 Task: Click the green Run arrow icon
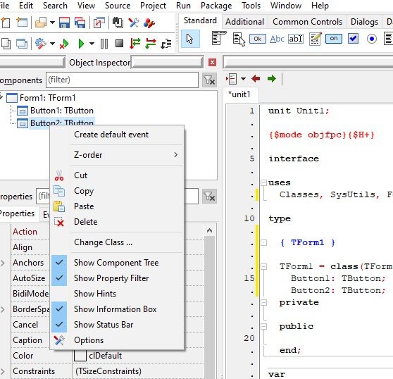point(81,44)
